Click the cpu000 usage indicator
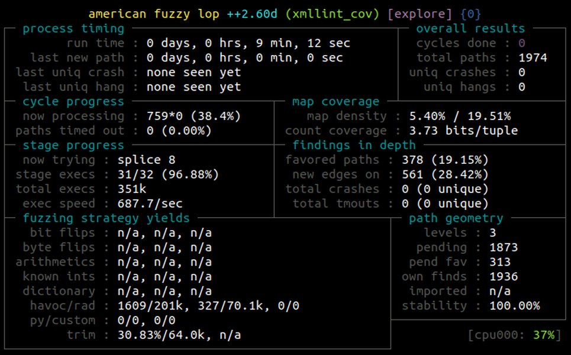 514,335
